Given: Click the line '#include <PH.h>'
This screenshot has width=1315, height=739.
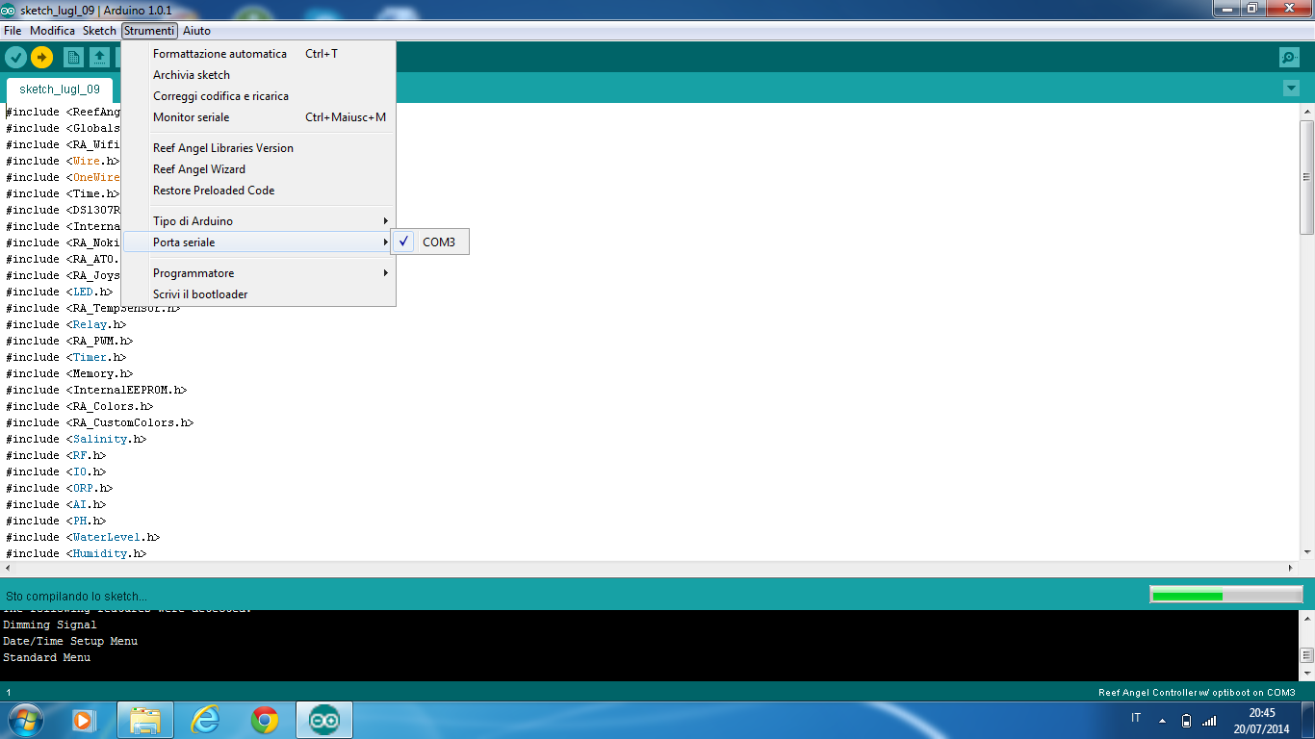Looking at the screenshot, I should coord(56,521).
